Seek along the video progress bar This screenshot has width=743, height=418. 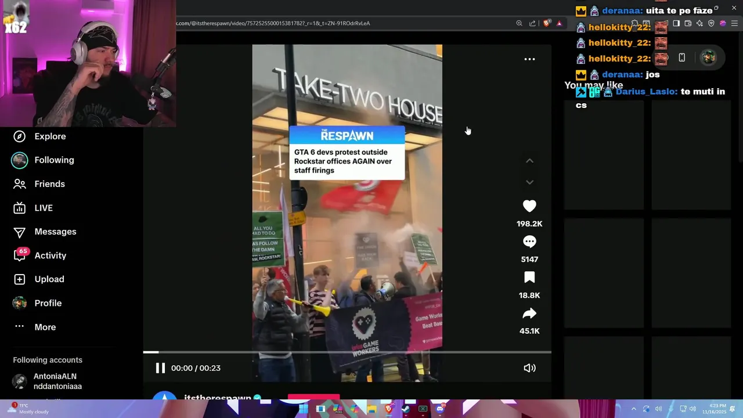347,352
